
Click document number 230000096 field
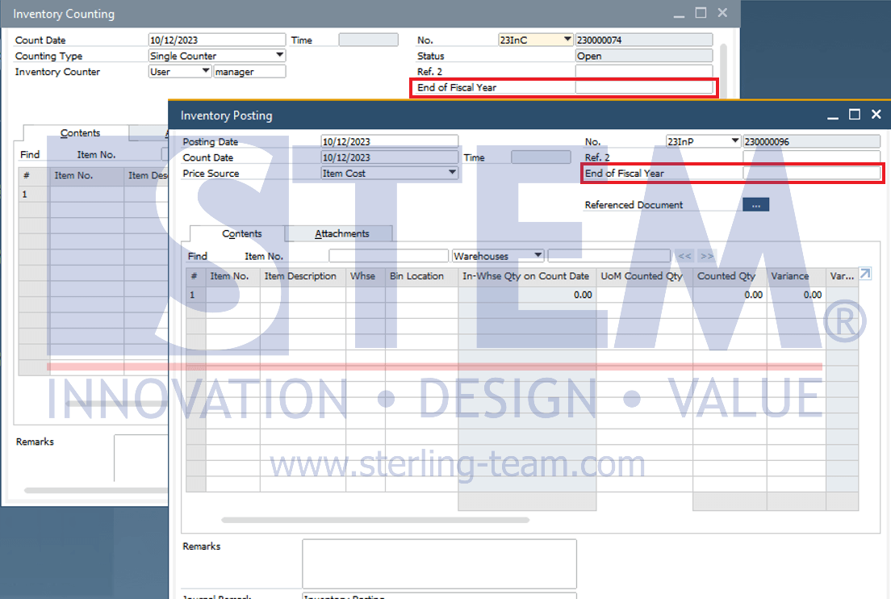[x=811, y=141]
